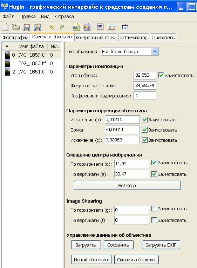Click the Загрузить EXIF button

(161, 245)
